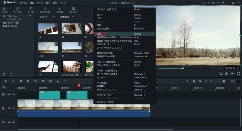Viewport: 242px width, 131px height.
Task: Select media thumbnail 16_1
Action: click(x=48, y=48)
